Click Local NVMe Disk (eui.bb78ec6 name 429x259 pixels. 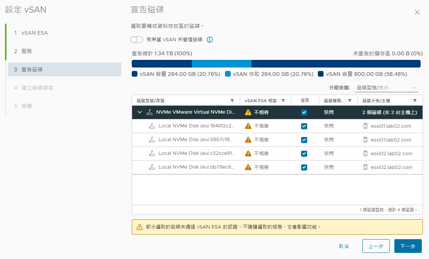pyautogui.click(x=196, y=167)
